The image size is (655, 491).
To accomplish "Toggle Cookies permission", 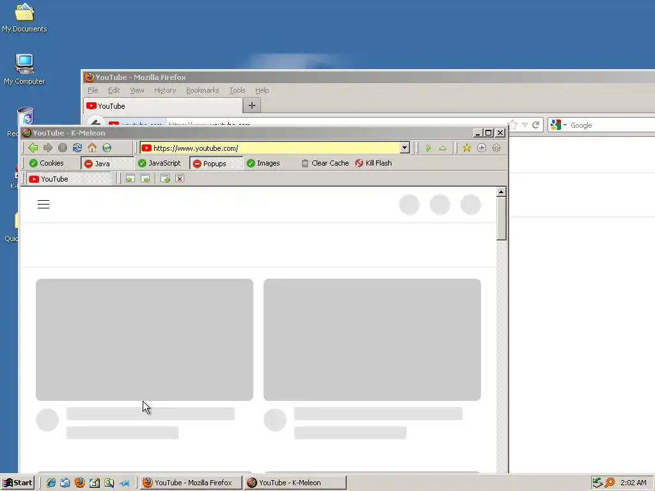I will click(46, 163).
